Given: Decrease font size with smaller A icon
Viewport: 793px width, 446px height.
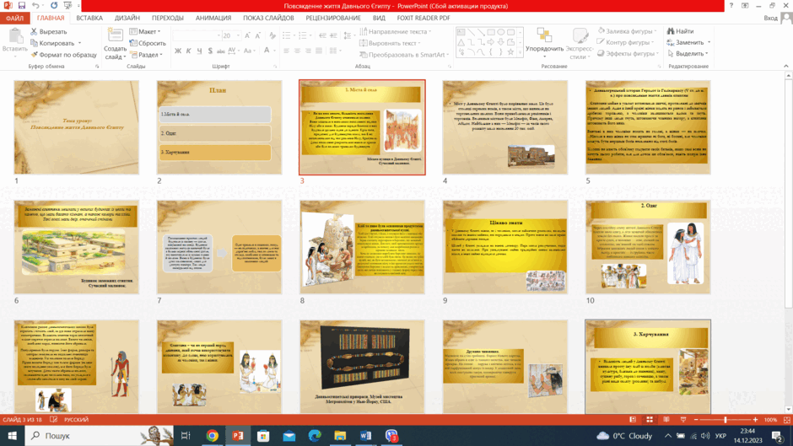Looking at the screenshot, I should tap(258, 35).
